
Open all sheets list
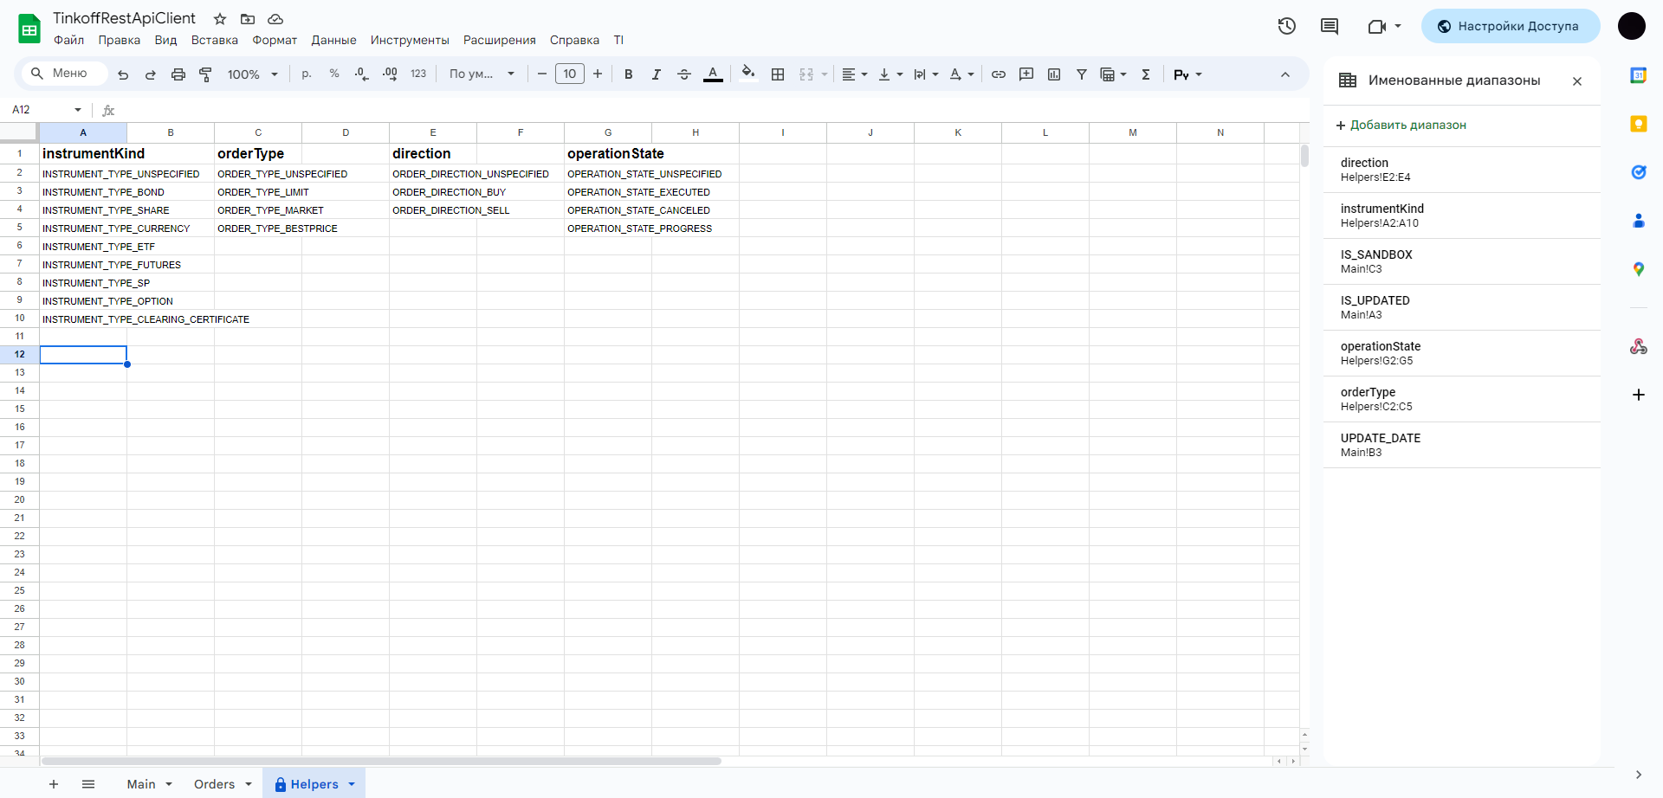(88, 784)
